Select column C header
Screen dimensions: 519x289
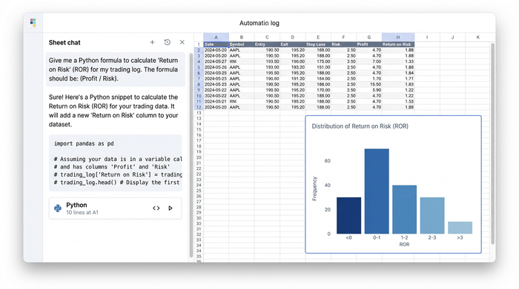point(267,37)
